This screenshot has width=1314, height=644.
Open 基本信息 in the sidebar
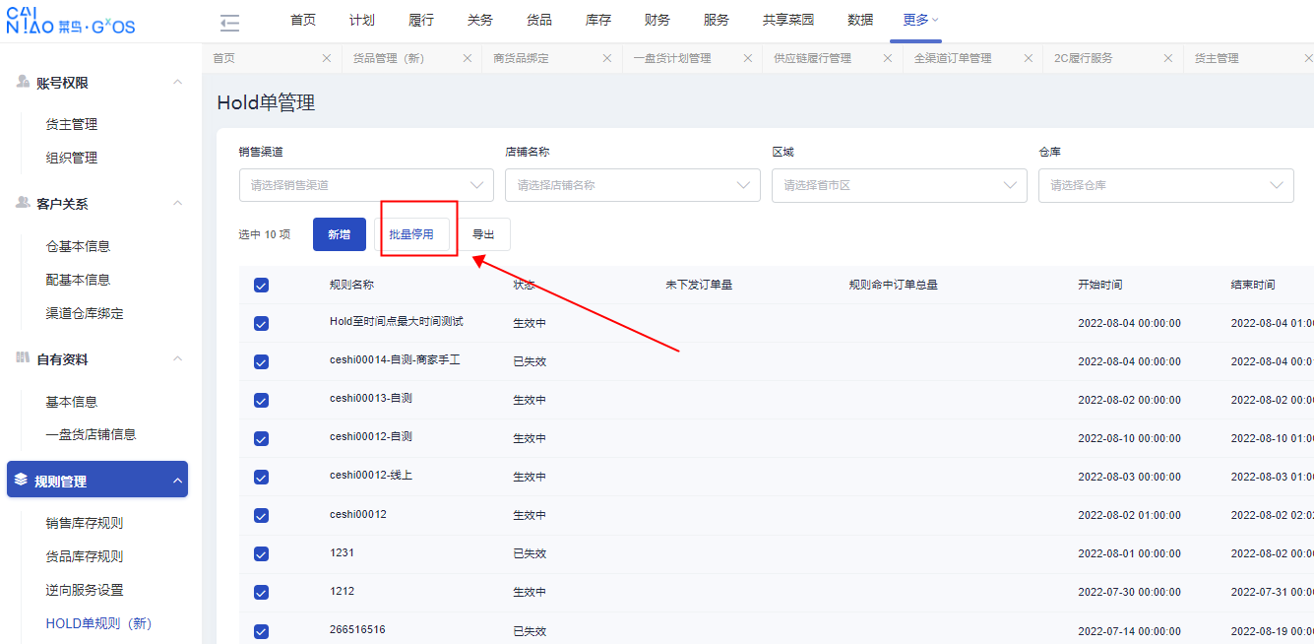pyautogui.click(x=72, y=402)
